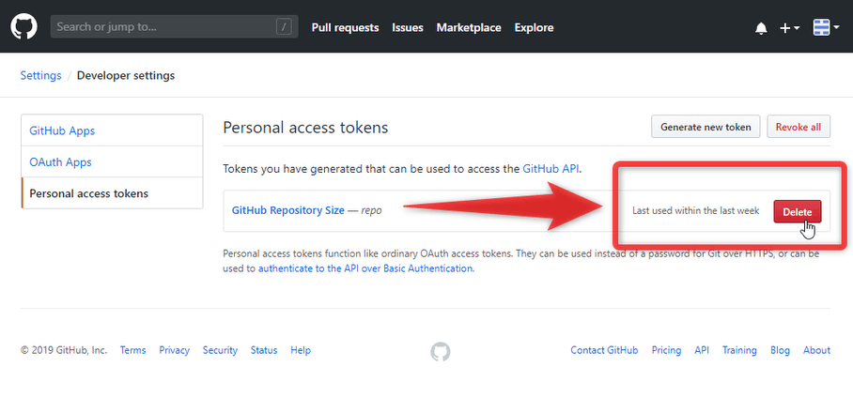This screenshot has height=413, width=853.
Task: Open Issues from the top navigation
Action: click(x=408, y=28)
